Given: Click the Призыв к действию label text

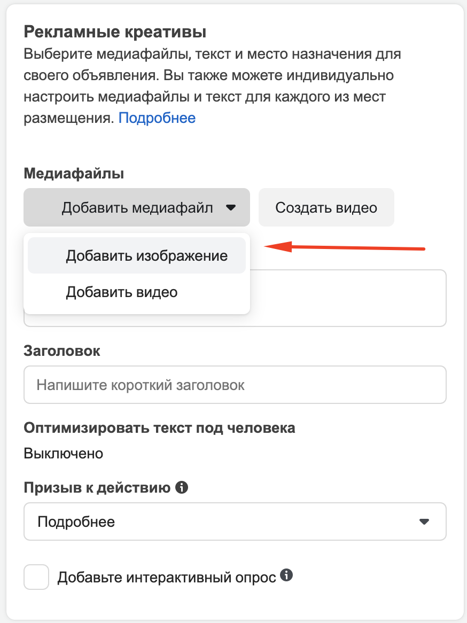Looking at the screenshot, I should coord(97,487).
